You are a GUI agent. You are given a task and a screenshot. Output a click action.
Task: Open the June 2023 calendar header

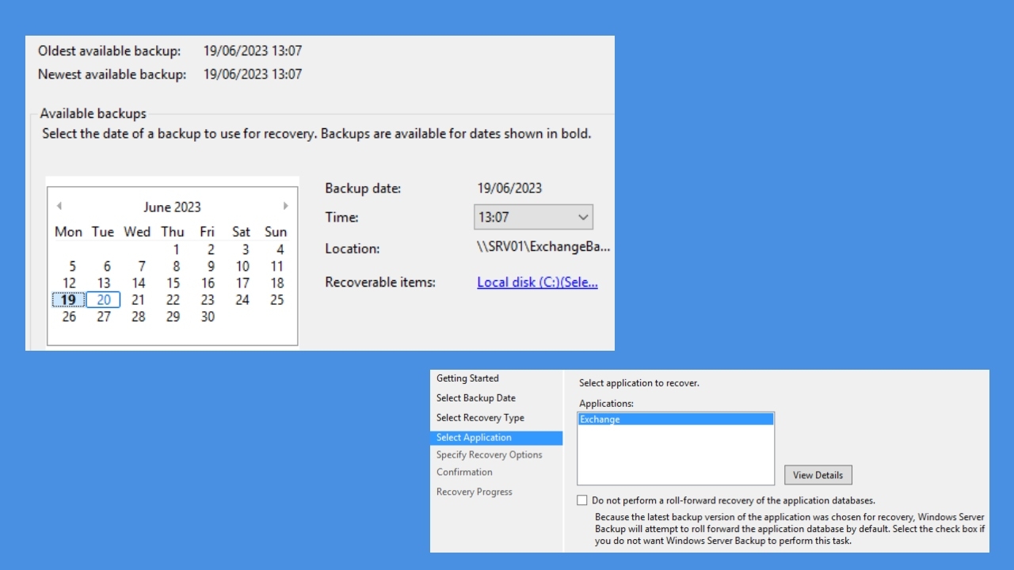click(x=172, y=207)
